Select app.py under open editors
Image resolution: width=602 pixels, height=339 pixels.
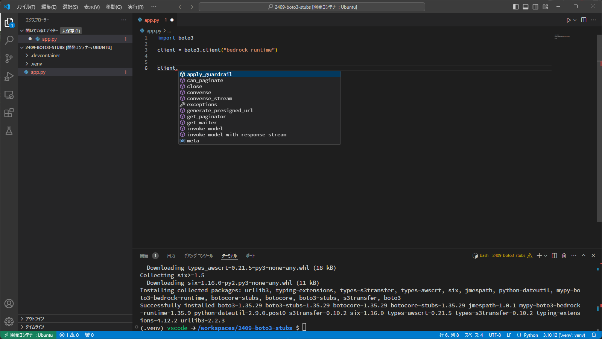click(75, 39)
